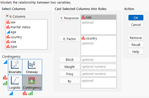Click the Weight role button
This screenshot has height=98, width=149.
(69, 67)
